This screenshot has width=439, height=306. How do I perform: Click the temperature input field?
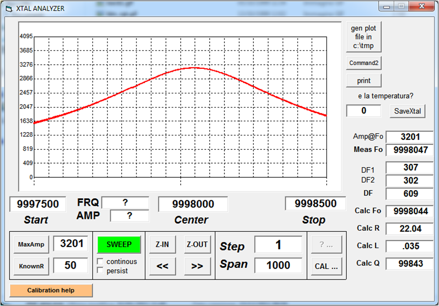364,111
